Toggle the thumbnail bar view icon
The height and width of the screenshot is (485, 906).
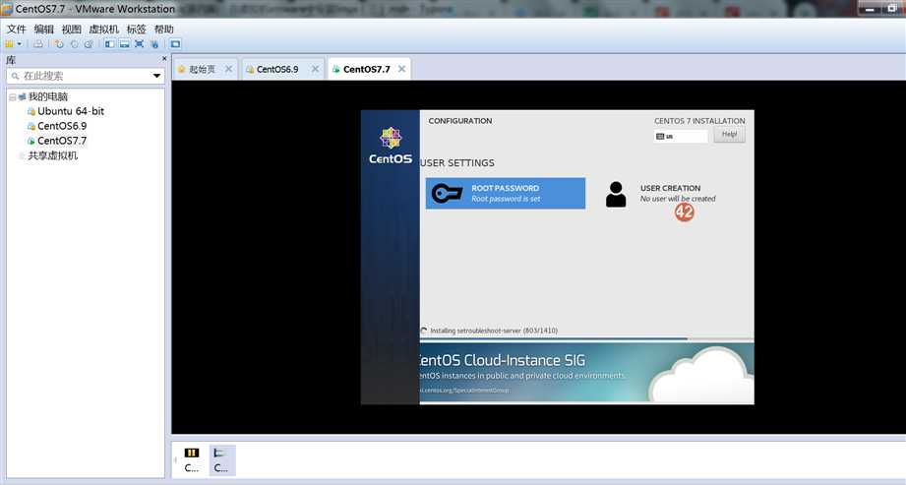click(124, 44)
